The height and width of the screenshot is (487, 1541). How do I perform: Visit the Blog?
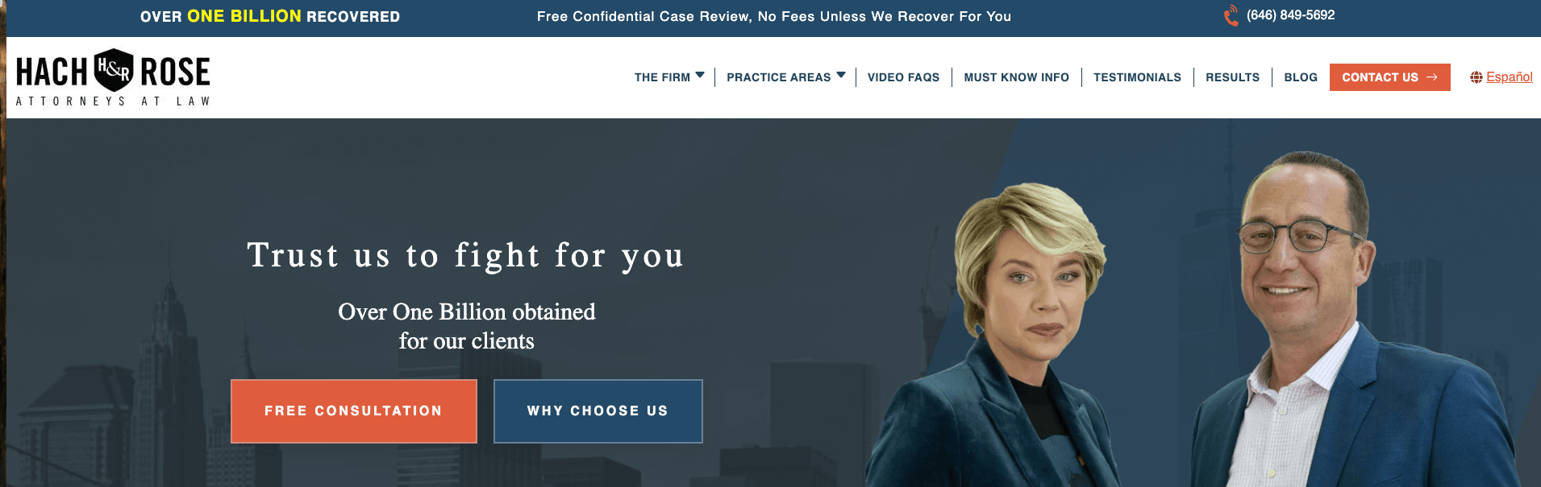[1301, 77]
